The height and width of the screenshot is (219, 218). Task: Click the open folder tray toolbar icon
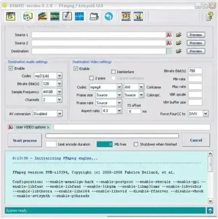click(94, 16)
